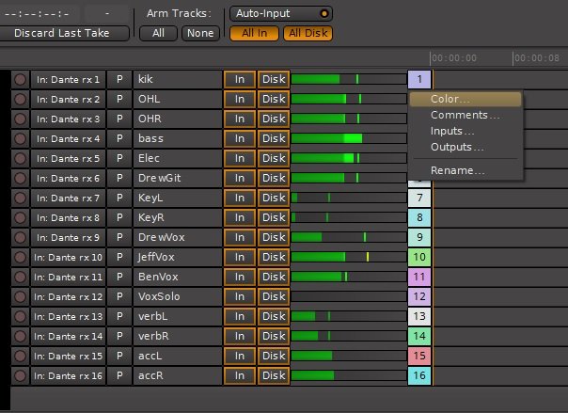Click playlist P button on verbR track

pos(119,336)
